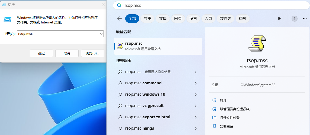310x135 pixels.
Task: Choose 复制路径
Action: pyautogui.click(x=227, y=126)
